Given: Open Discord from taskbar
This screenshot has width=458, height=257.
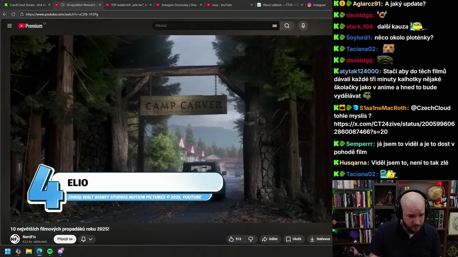Looking at the screenshot, I should pyautogui.click(x=60, y=251).
